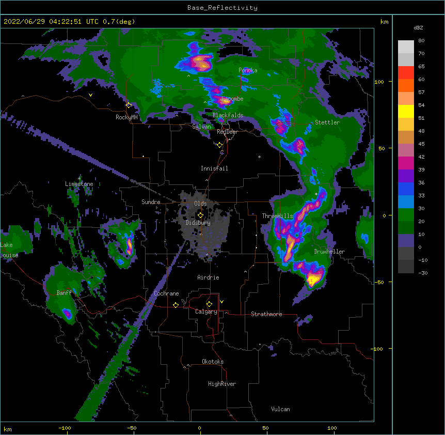Select the Banff label
The height and width of the screenshot is (435, 445).
(x=64, y=293)
